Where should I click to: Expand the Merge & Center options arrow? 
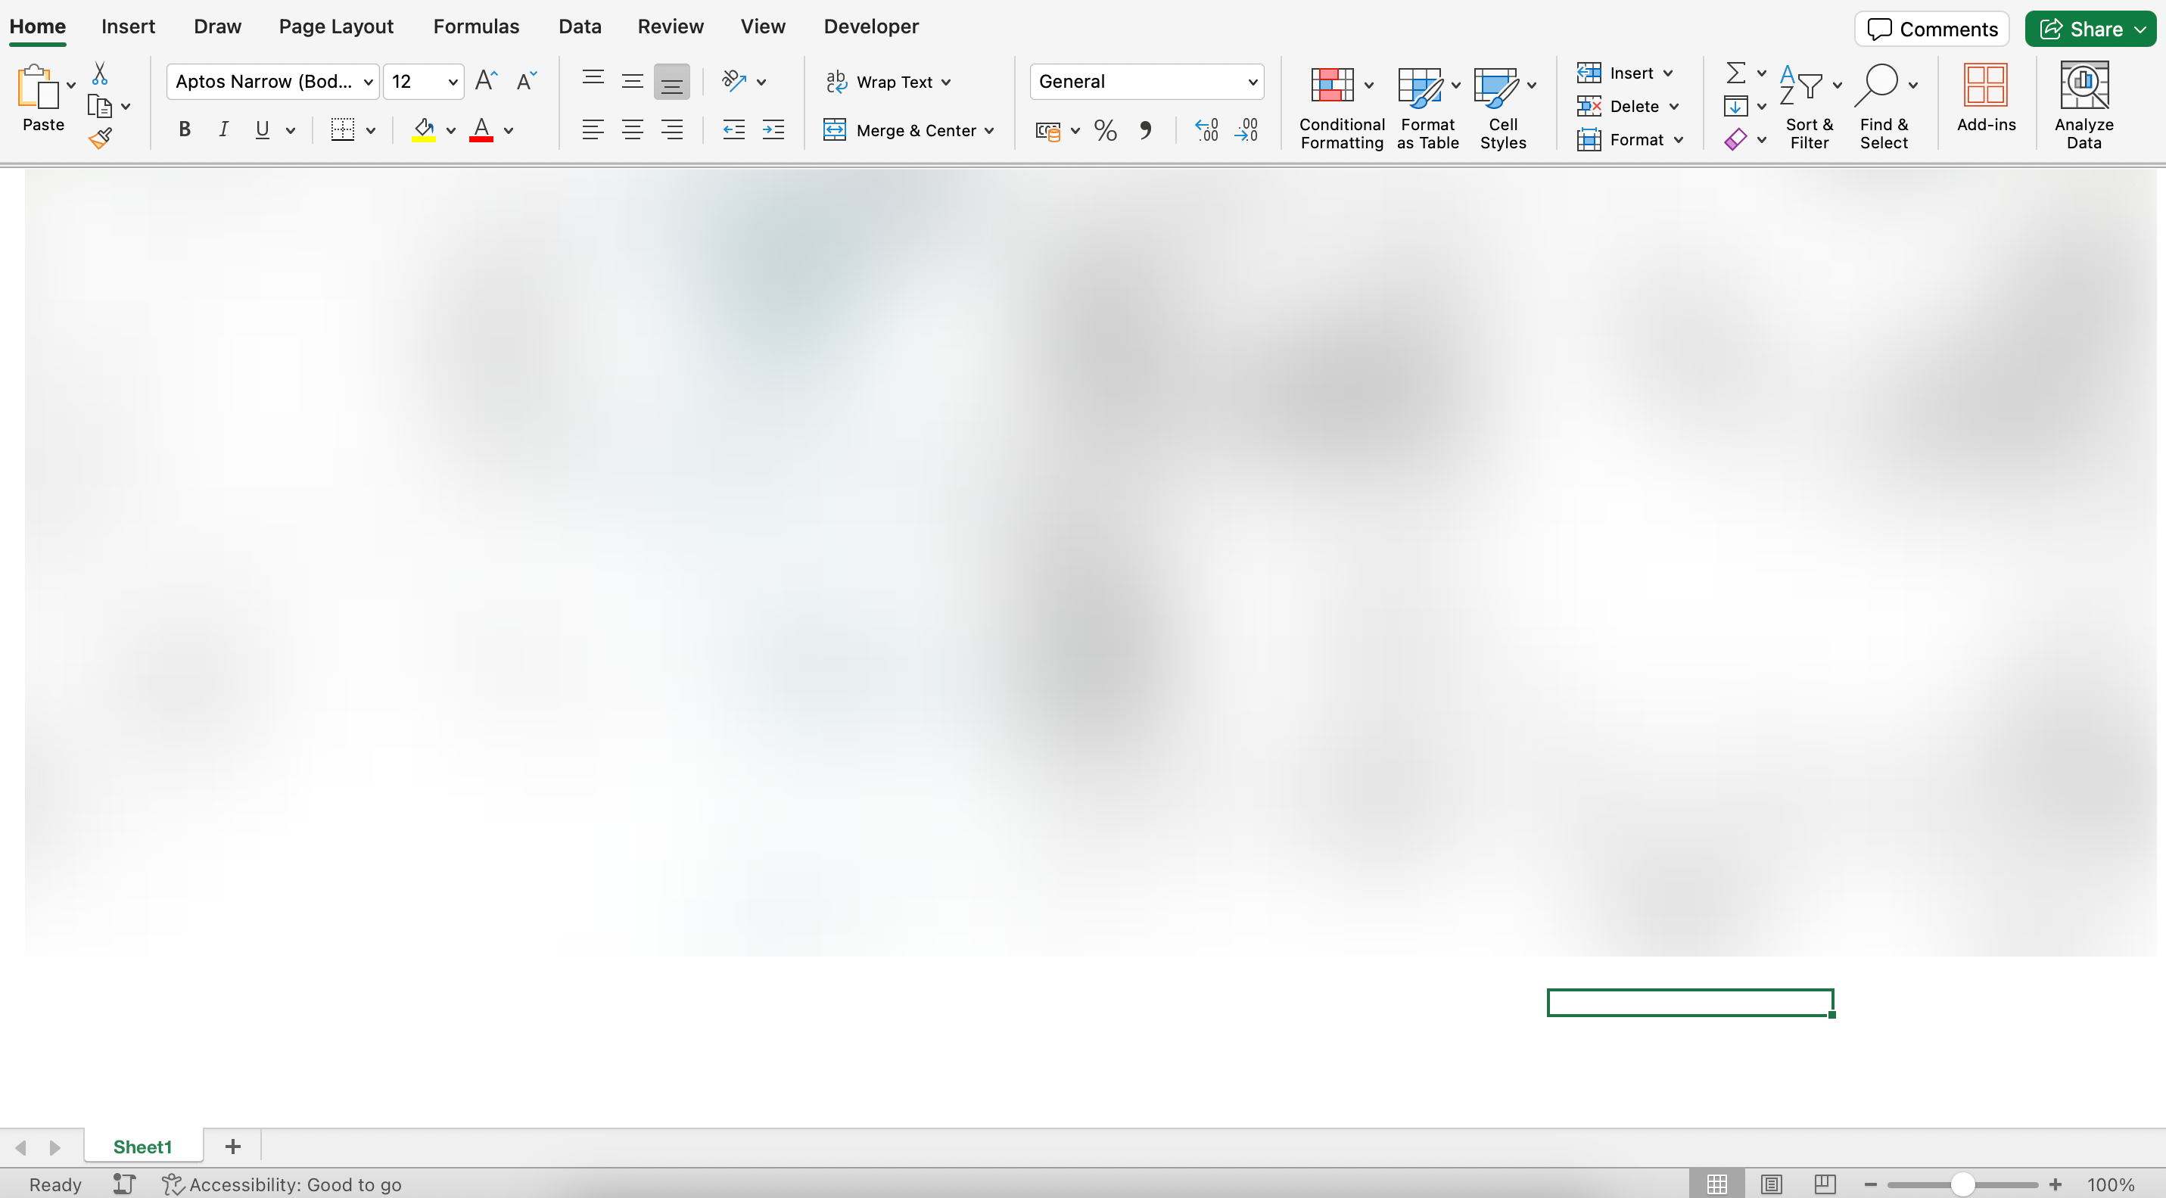[989, 131]
